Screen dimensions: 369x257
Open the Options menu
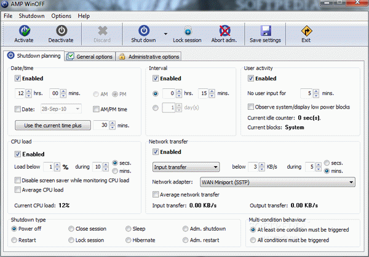pos(61,16)
